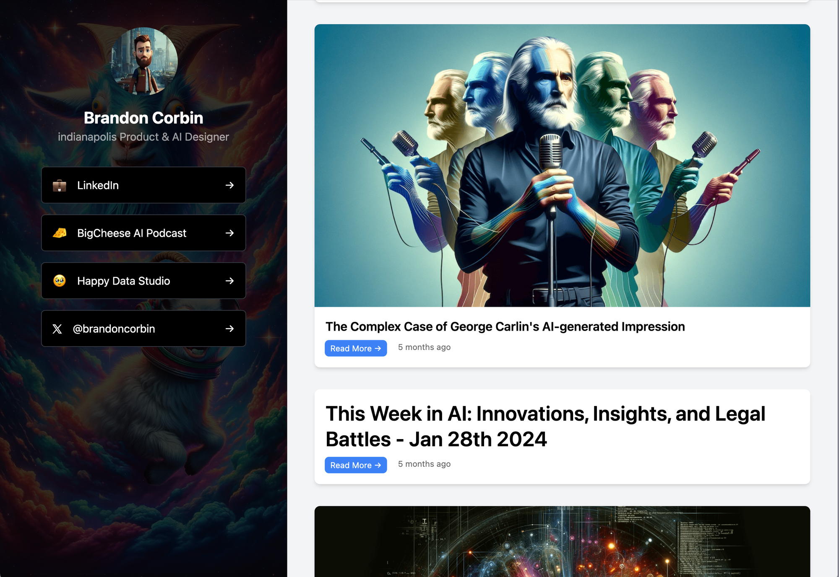The height and width of the screenshot is (577, 839).
Task: Visit the BigCheese AI Podcast link
Action: [143, 233]
